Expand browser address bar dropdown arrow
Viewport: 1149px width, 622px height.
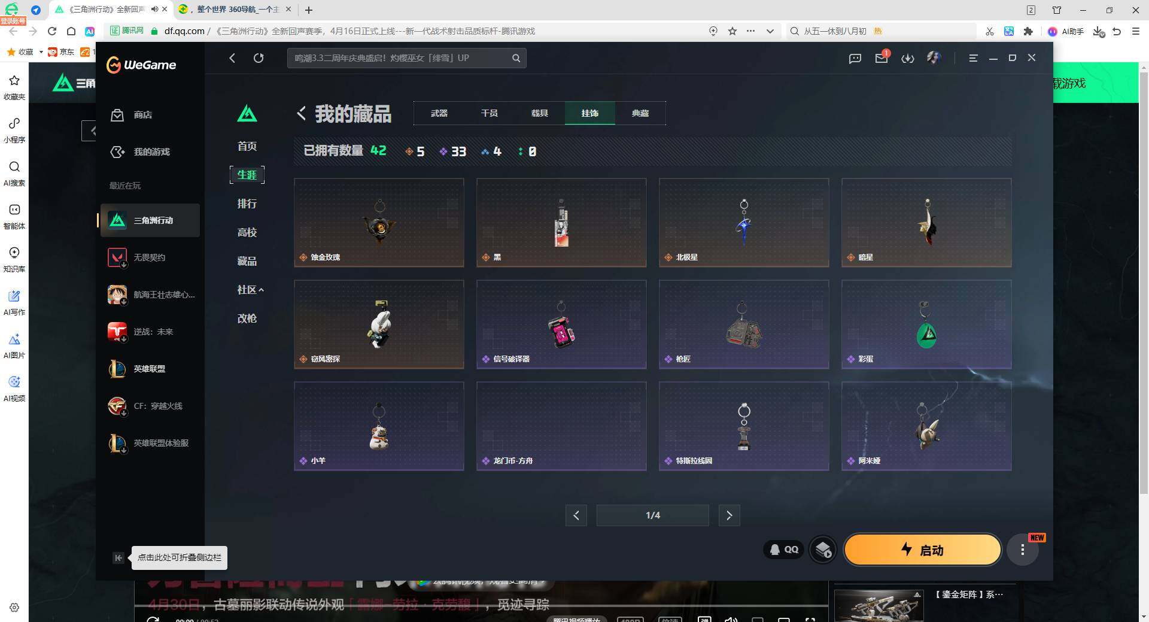pos(770,31)
